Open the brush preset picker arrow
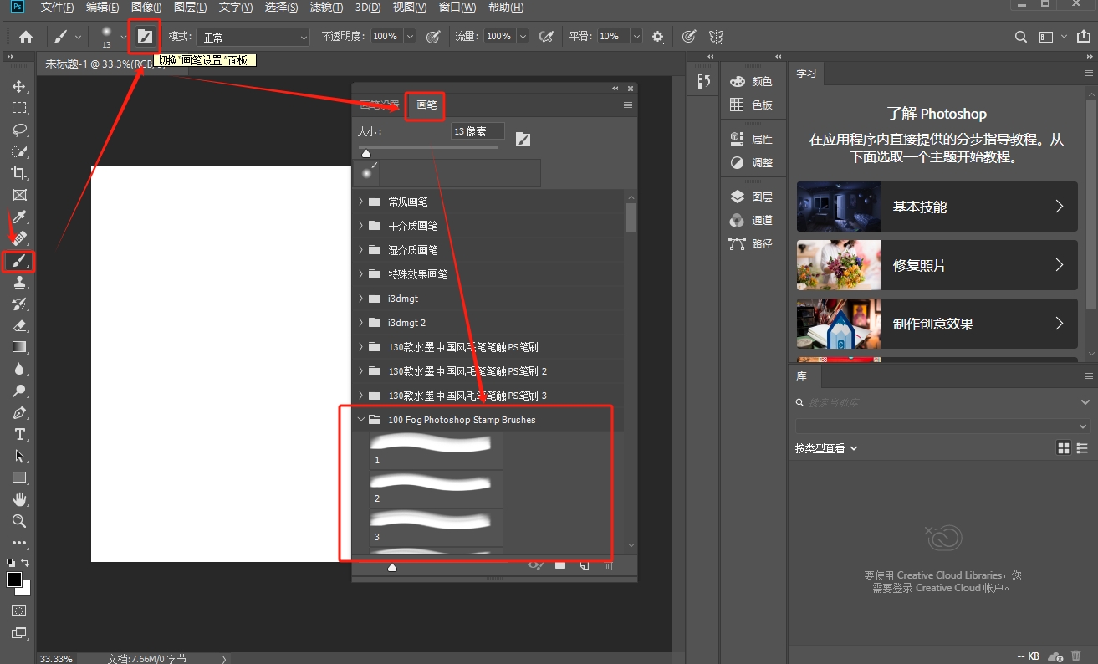Viewport: 1098px width, 664px height. [123, 36]
